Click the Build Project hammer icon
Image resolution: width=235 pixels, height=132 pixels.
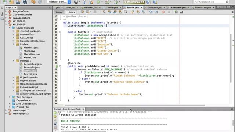[84, 2]
